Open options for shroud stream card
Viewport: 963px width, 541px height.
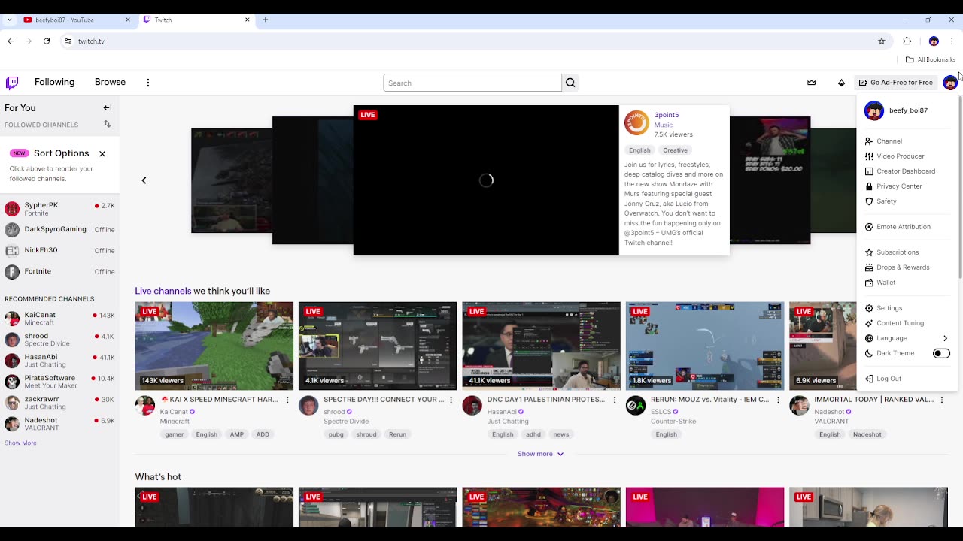(451, 400)
